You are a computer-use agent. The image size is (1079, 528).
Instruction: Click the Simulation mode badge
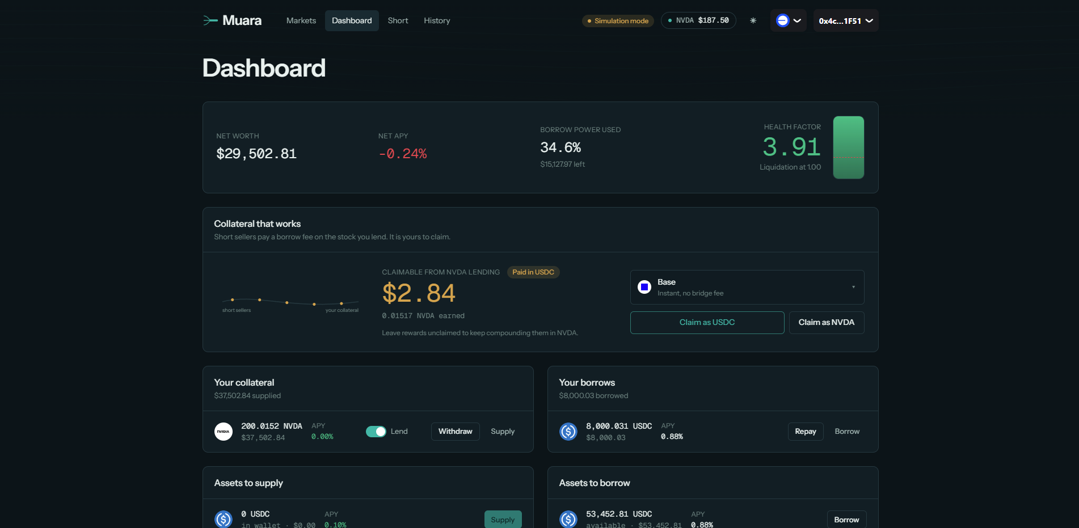click(618, 21)
